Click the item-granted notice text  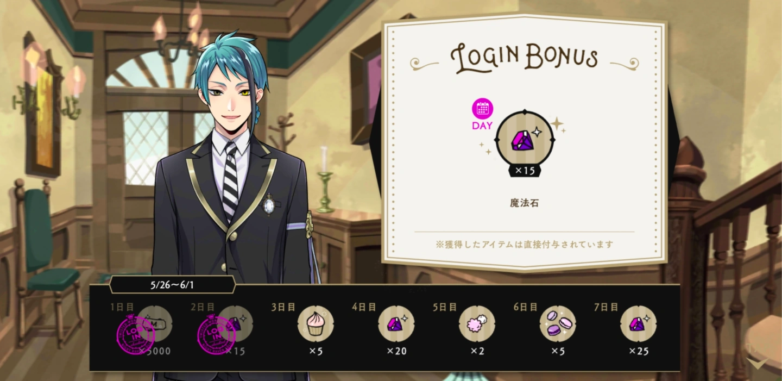[525, 245]
